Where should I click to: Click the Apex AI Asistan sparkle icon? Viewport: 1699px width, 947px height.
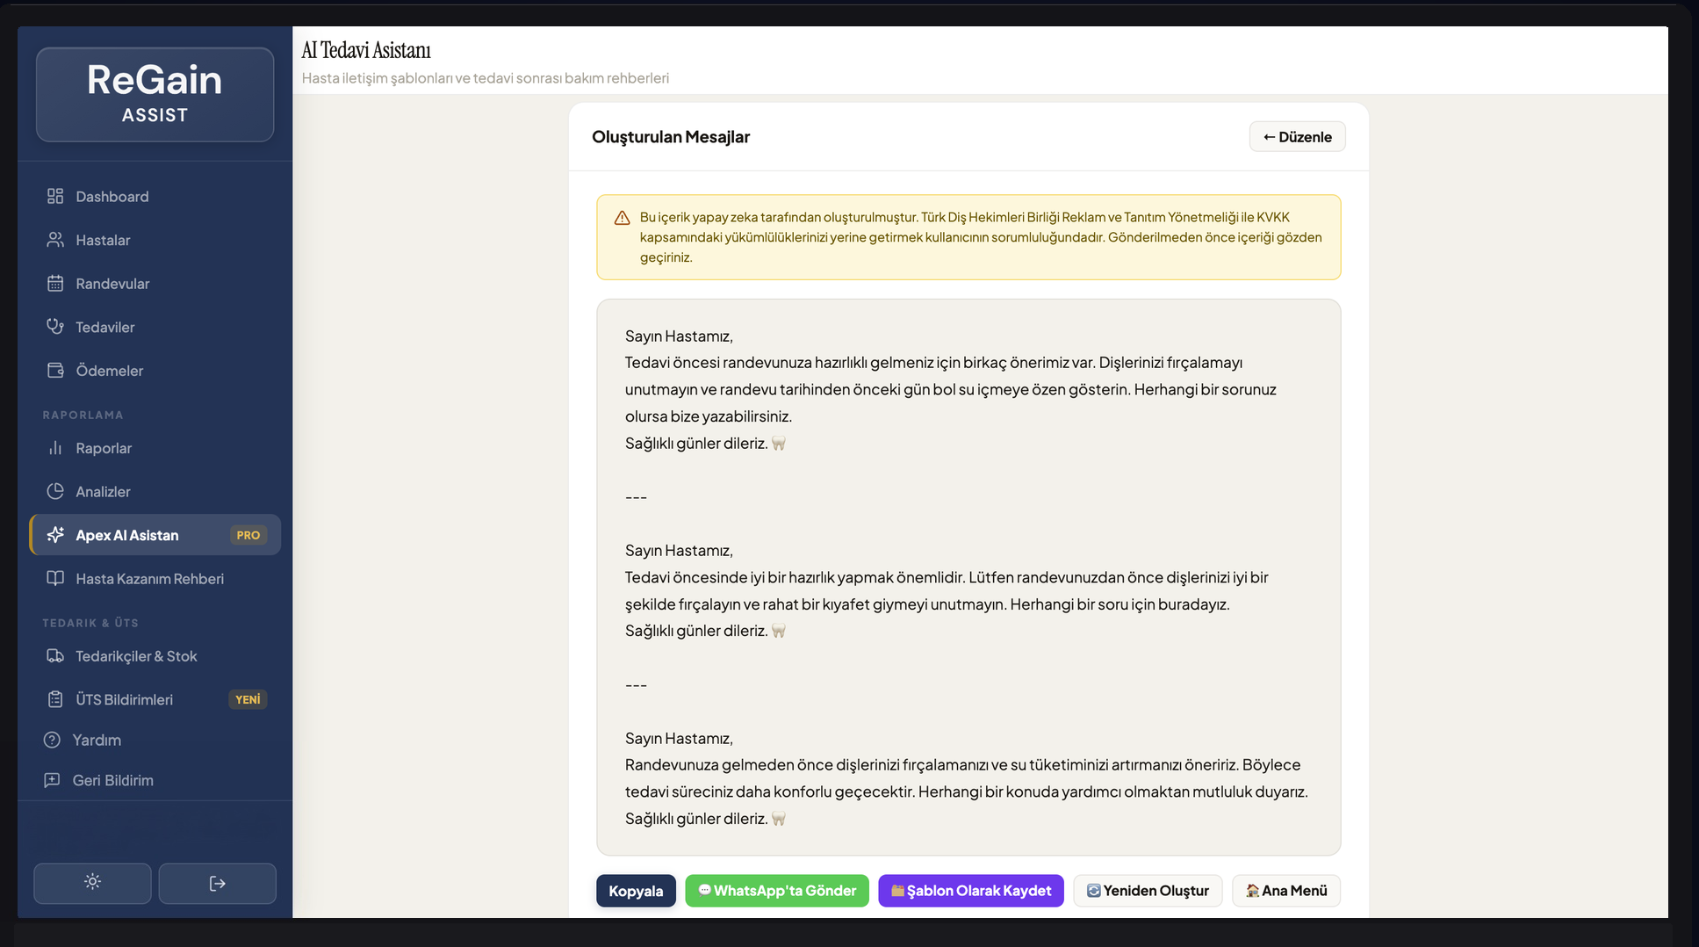56,534
